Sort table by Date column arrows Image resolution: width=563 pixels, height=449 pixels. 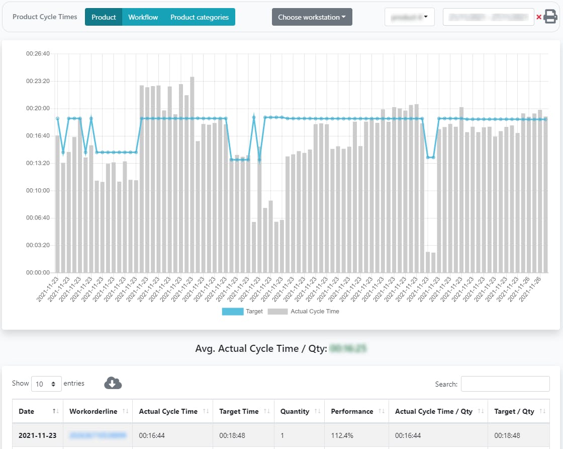56,411
